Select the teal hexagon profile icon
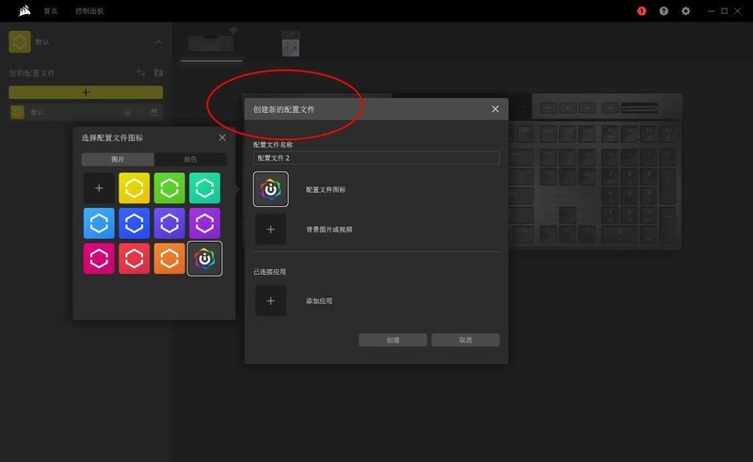 point(204,188)
